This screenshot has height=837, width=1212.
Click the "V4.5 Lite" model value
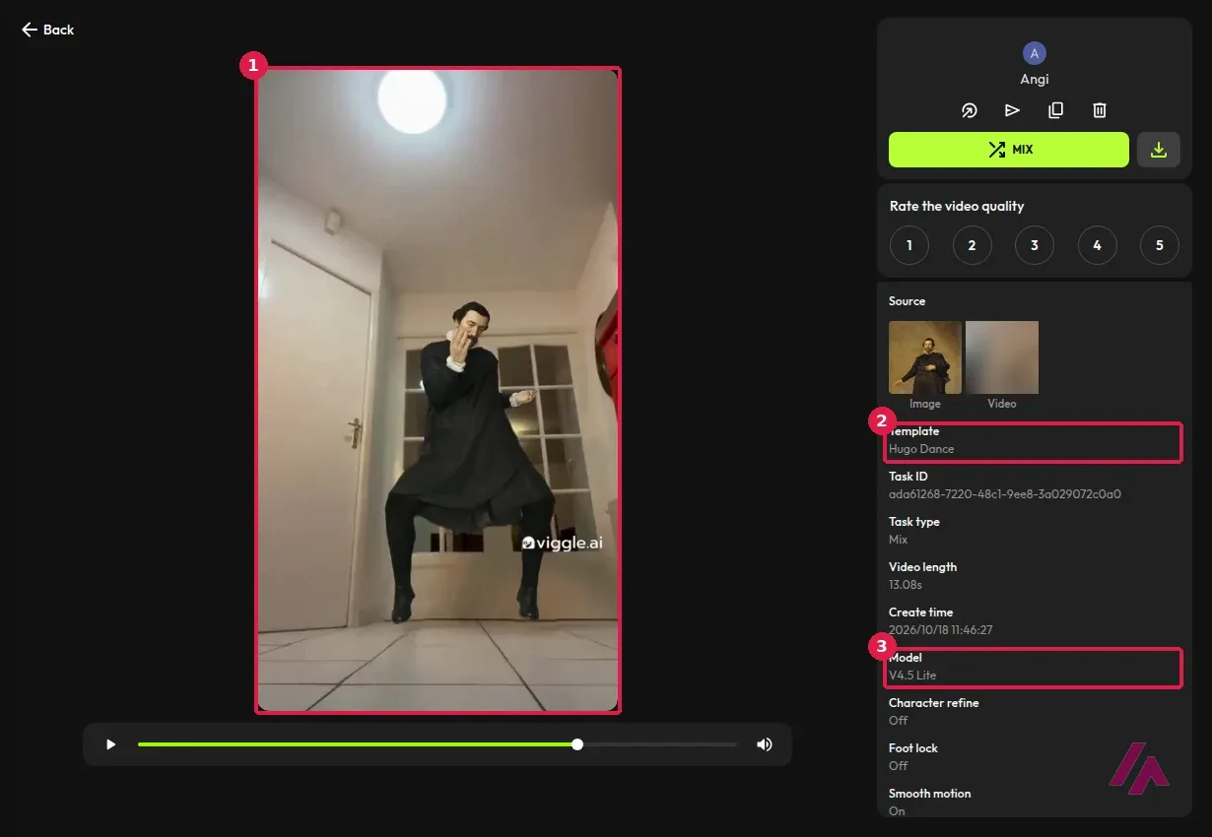click(912, 676)
